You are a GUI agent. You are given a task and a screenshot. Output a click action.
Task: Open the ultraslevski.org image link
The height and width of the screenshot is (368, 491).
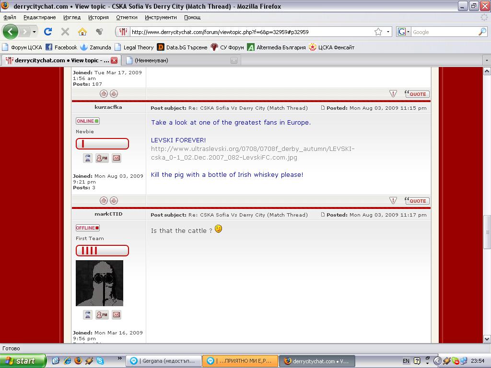[x=253, y=153]
